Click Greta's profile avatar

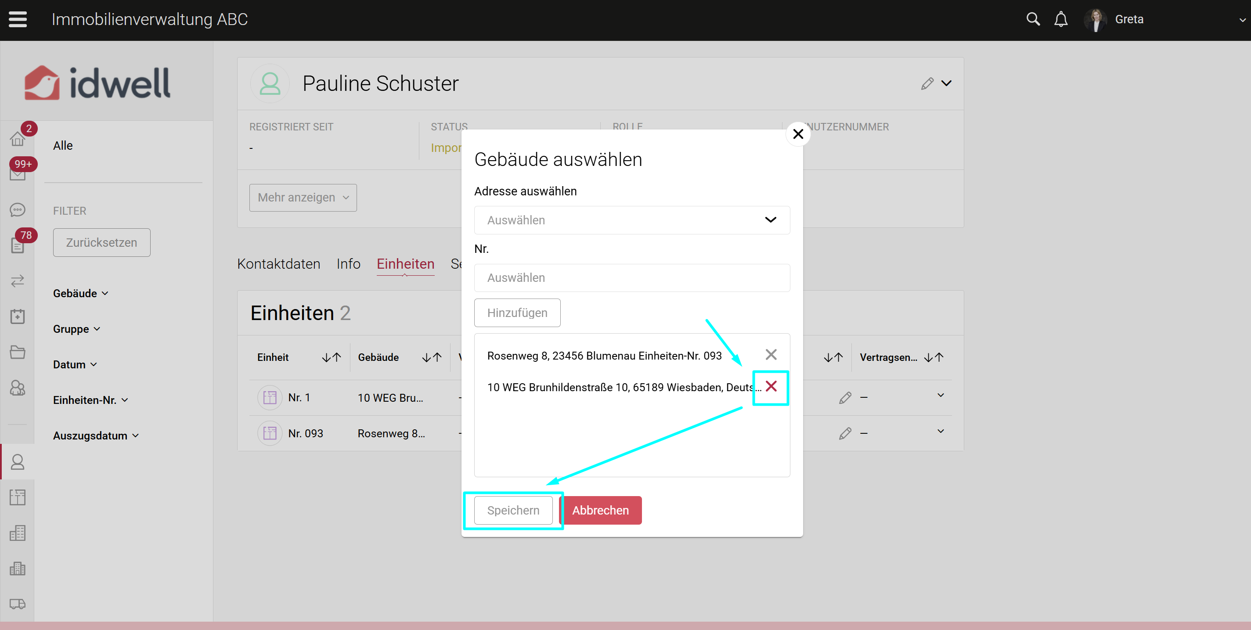[1096, 19]
